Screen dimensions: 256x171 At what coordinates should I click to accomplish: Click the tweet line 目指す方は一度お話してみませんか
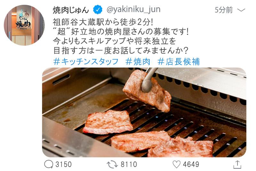pos(121,51)
